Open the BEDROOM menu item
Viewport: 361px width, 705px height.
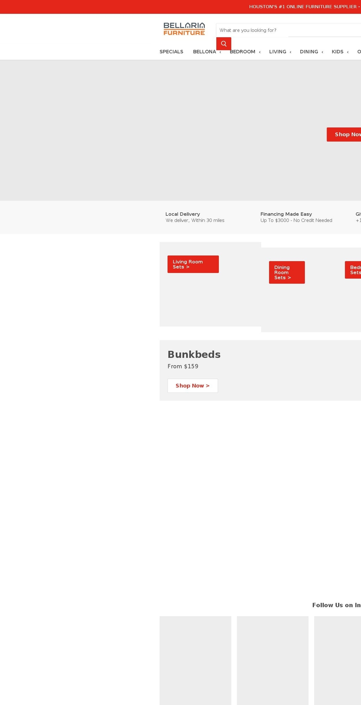(243, 52)
